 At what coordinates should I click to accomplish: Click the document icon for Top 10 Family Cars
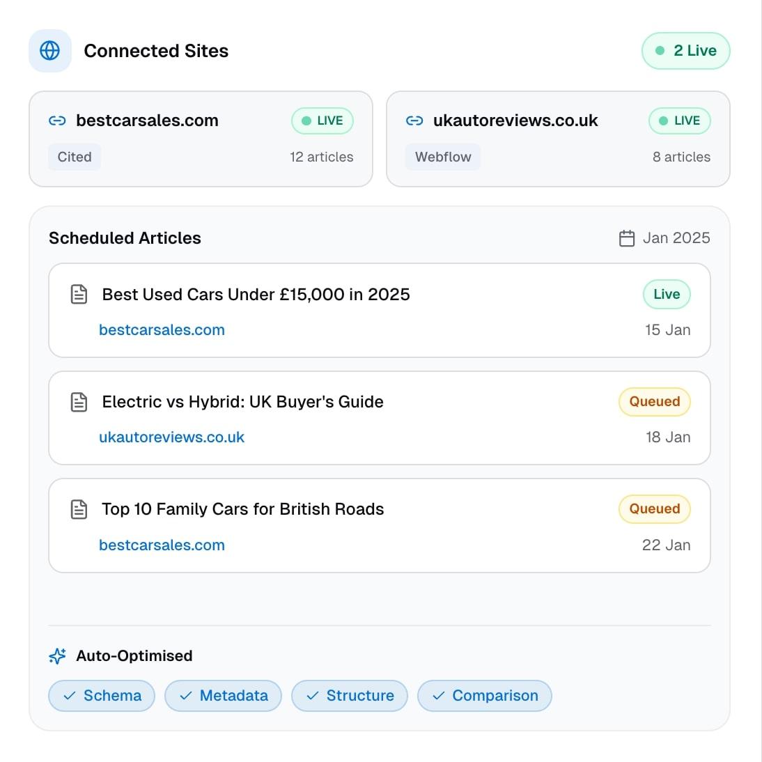(79, 509)
